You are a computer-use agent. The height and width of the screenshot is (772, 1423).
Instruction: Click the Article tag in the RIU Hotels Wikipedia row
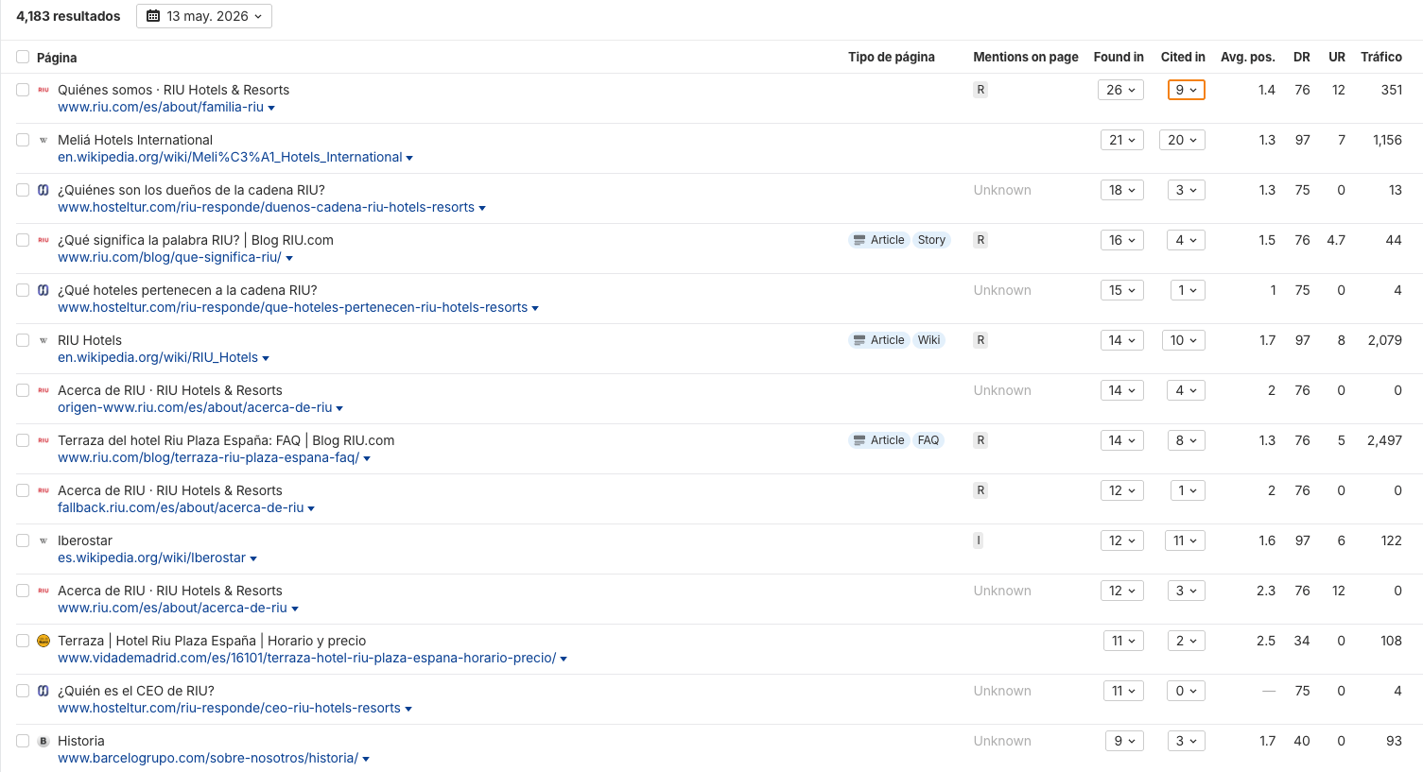click(x=879, y=340)
